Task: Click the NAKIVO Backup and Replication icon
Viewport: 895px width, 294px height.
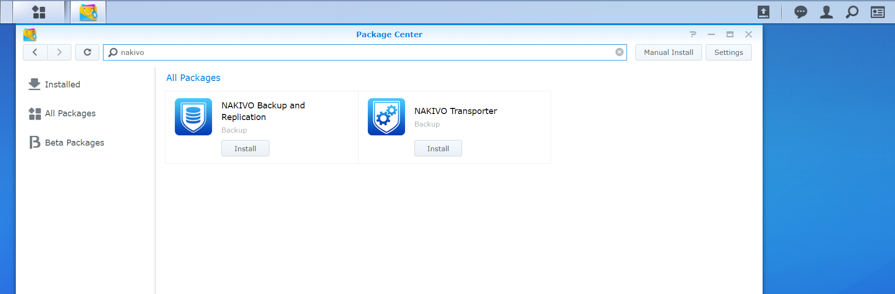Action: tap(193, 117)
